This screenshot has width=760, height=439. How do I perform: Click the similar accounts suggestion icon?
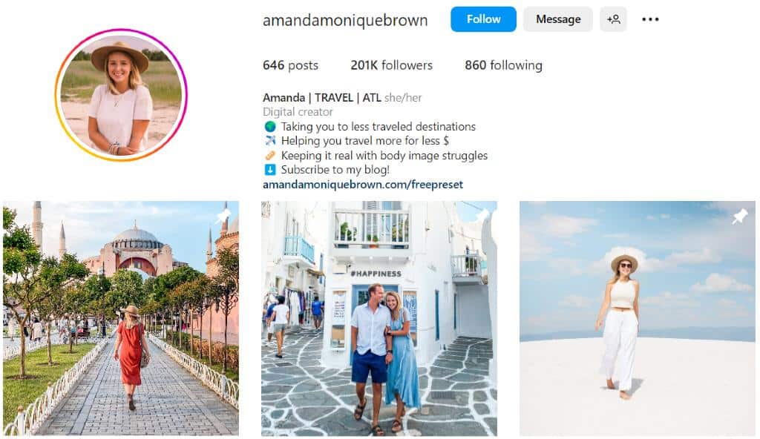[613, 19]
